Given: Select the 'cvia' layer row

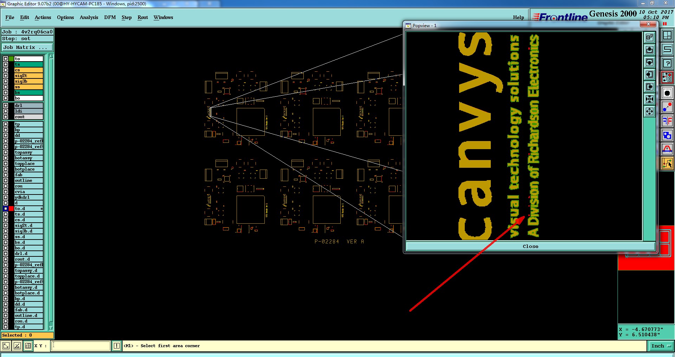Looking at the screenshot, I should pos(29,192).
